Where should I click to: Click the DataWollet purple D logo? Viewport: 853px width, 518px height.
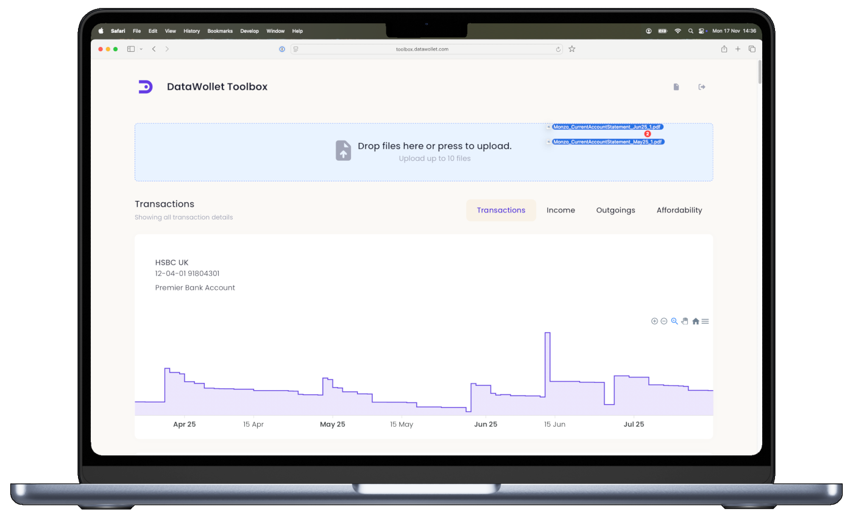point(145,86)
